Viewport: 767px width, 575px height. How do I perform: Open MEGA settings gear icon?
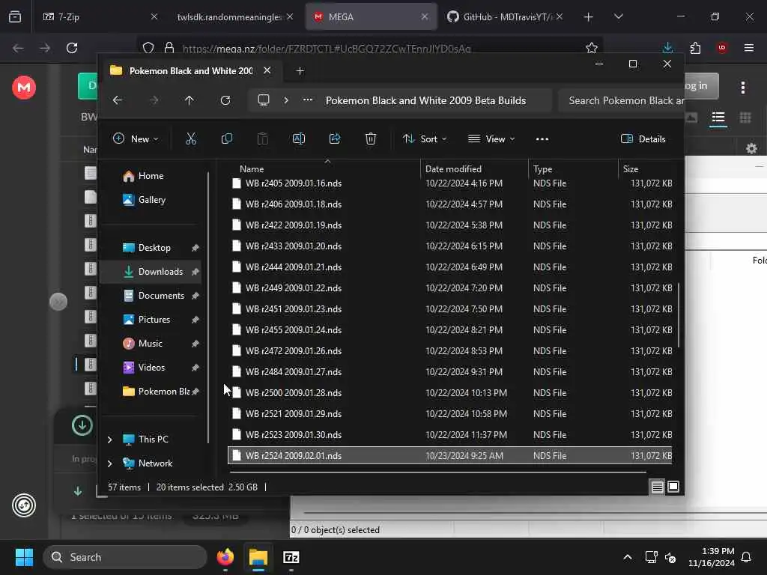751,148
